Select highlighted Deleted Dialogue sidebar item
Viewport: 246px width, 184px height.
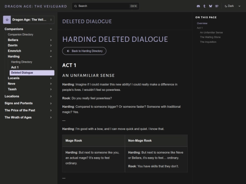[x=32, y=73]
